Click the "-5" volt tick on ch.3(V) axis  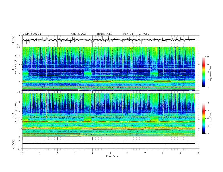19,149
